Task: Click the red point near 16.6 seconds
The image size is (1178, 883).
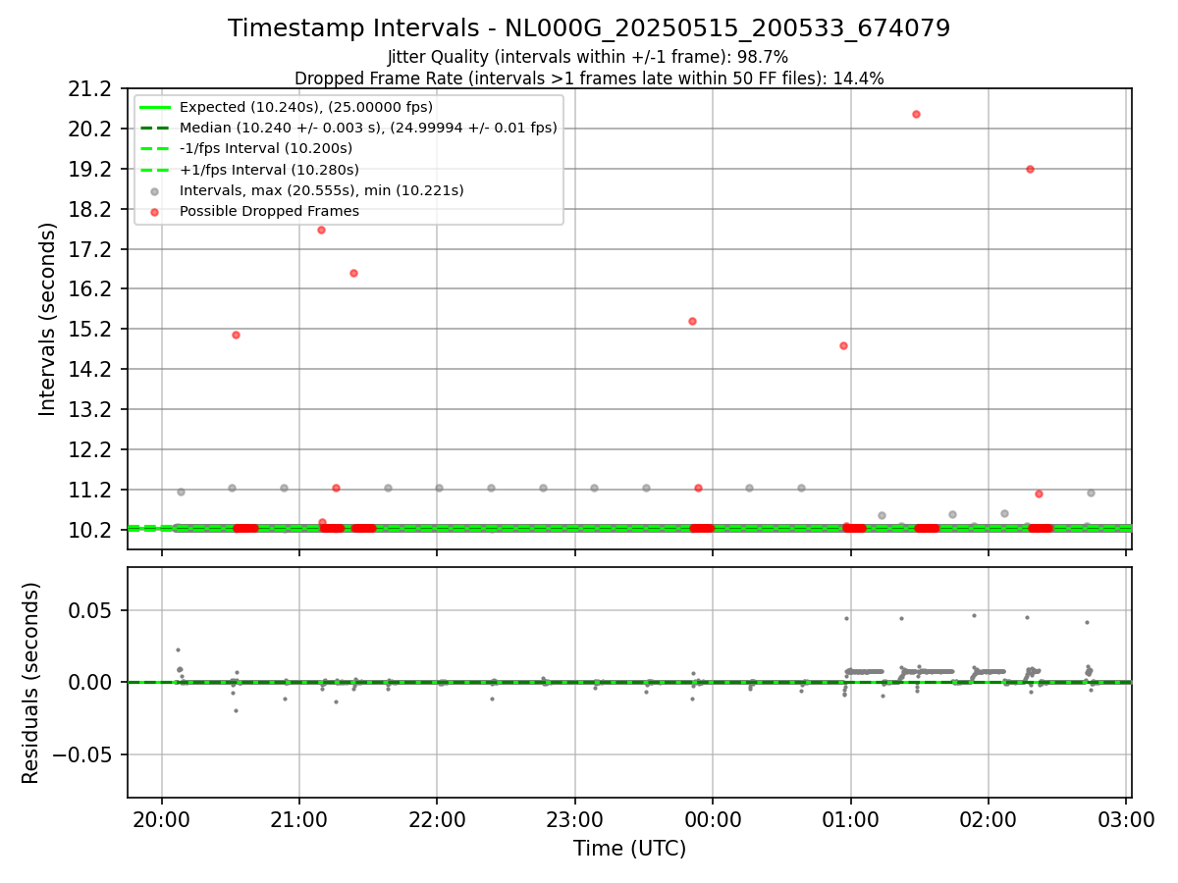Action: click(x=353, y=273)
